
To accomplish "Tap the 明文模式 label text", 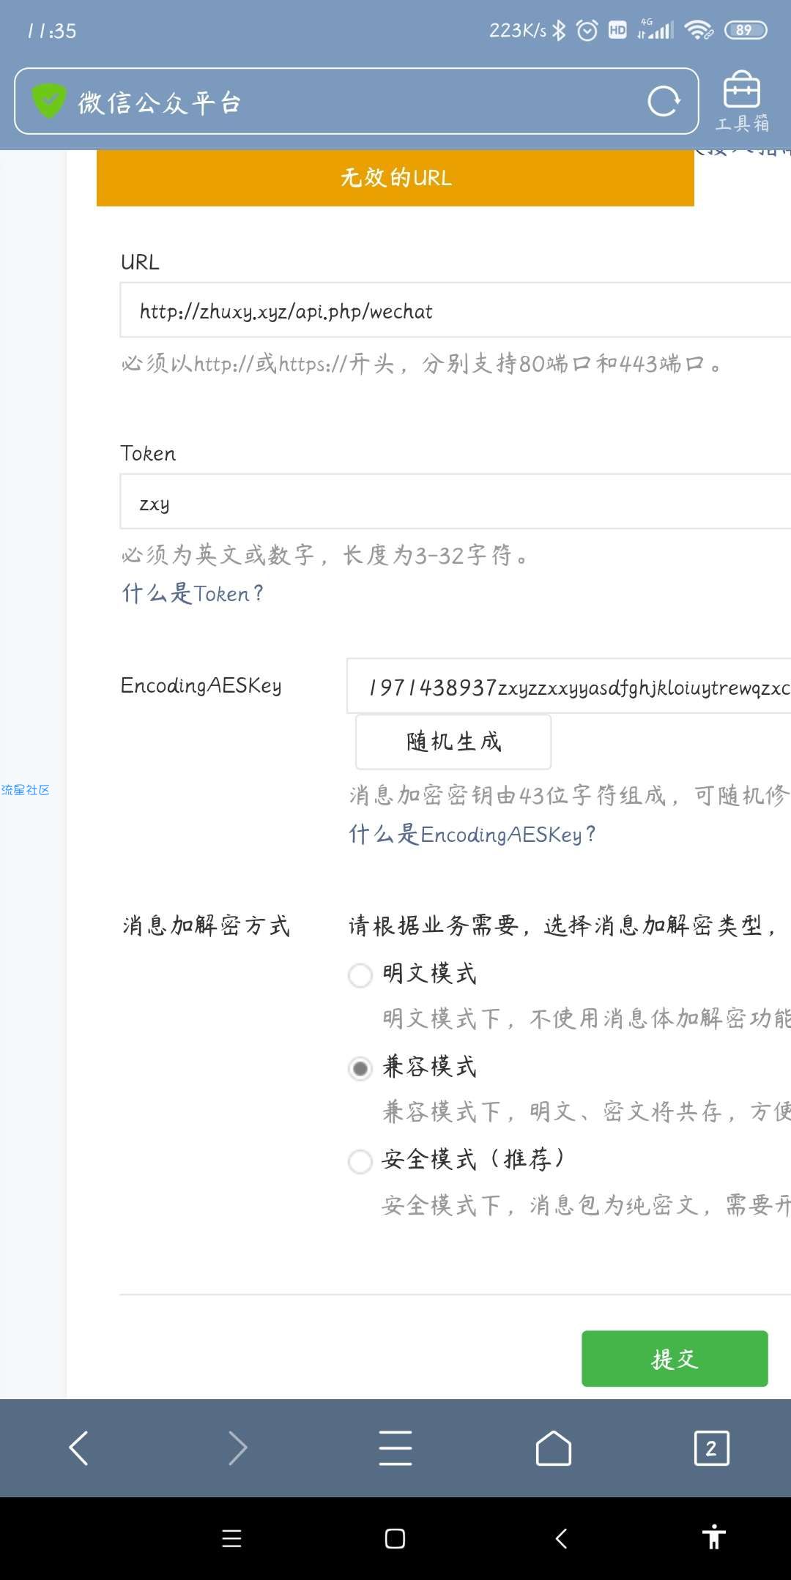I will 429,974.
